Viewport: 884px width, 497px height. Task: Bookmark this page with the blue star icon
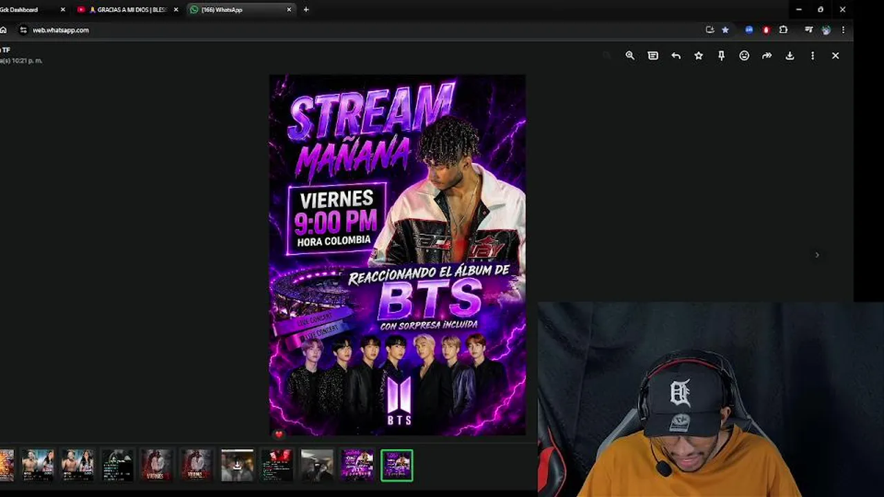(725, 30)
